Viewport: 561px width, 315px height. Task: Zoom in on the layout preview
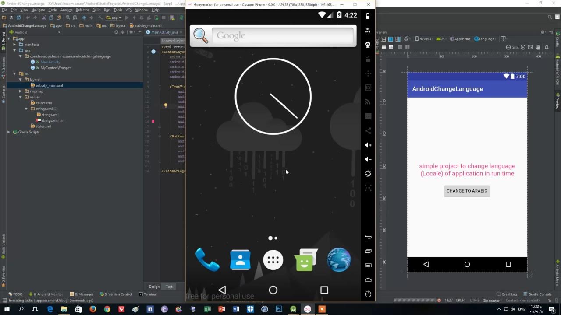pos(523,47)
